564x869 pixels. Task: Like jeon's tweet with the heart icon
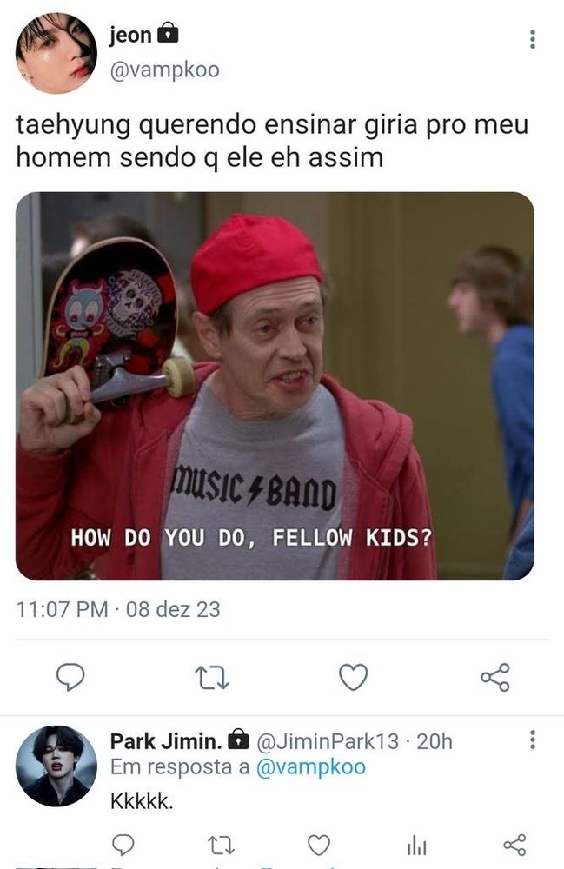[x=354, y=677]
